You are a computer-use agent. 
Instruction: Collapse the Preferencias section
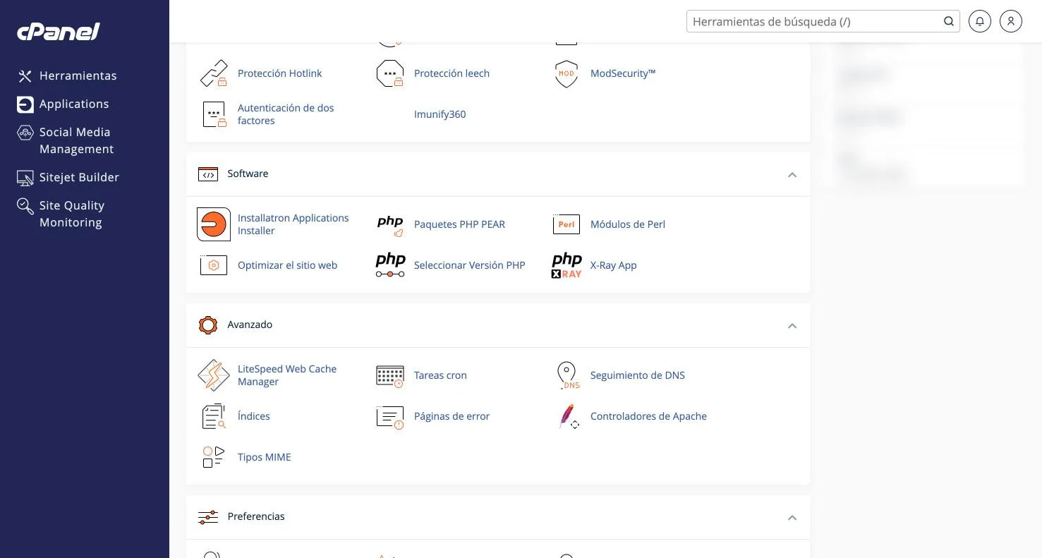click(x=792, y=517)
